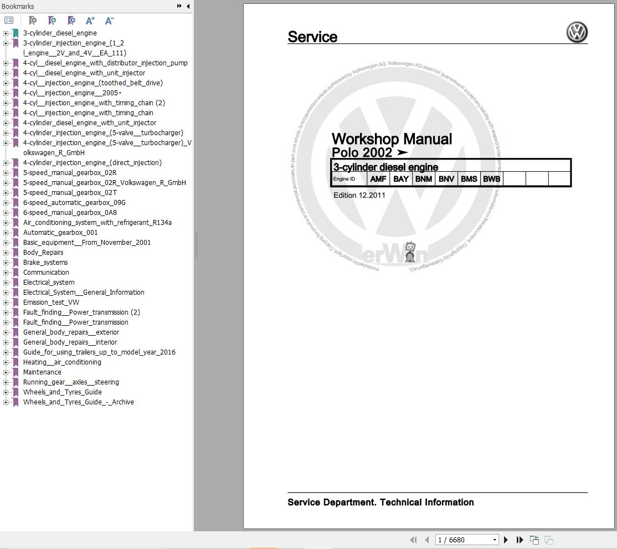This screenshot has height=549, width=617.
Task: Select Electrical_System__General_Information bookmark
Action: coord(84,293)
